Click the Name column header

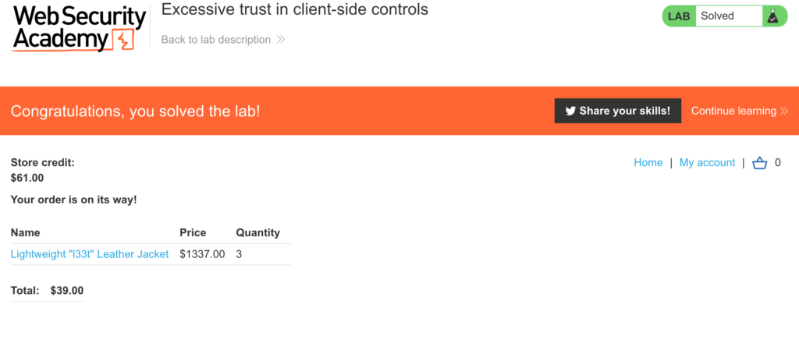pos(26,233)
